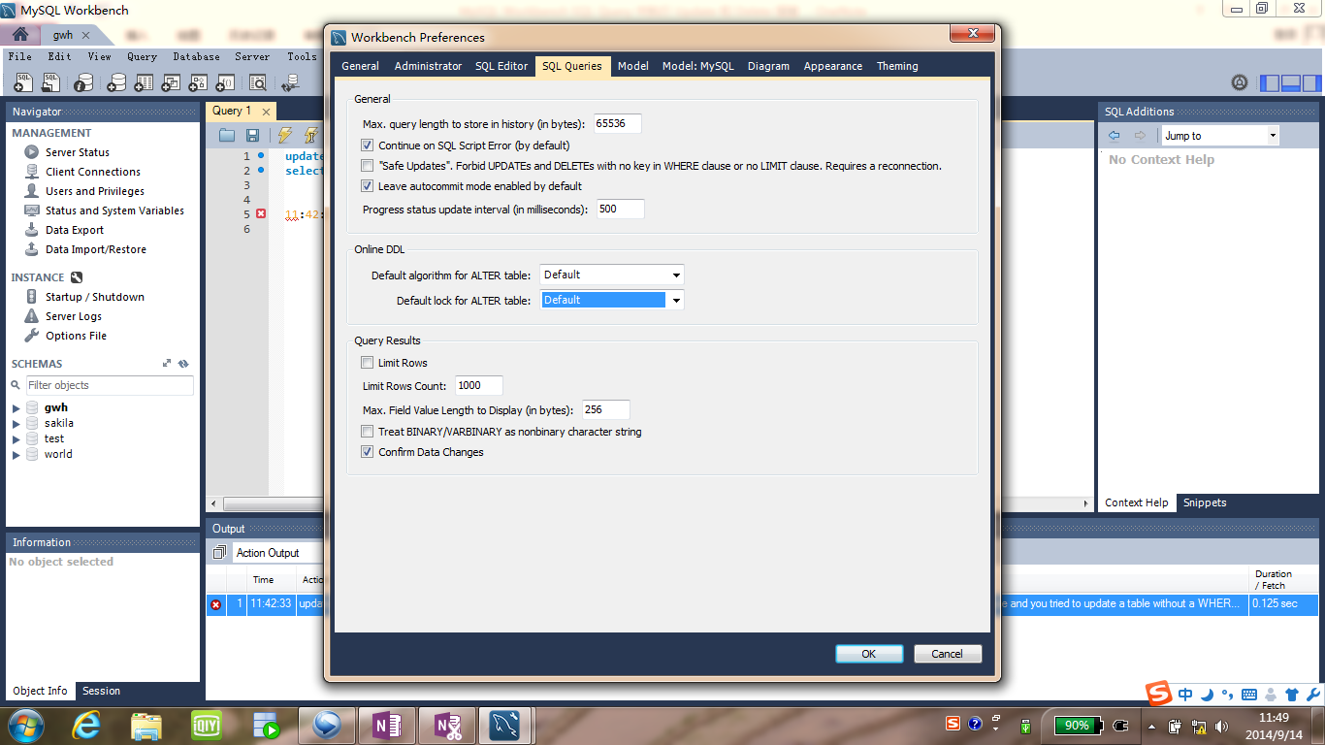Click the Max. Field Value Length field
The image size is (1325, 745).
(606, 409)
